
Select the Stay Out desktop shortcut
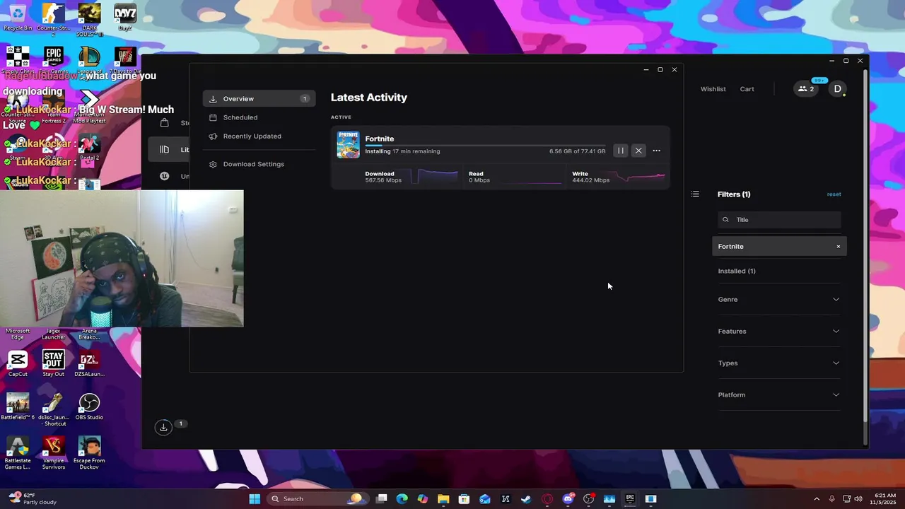tap(53, 363)
